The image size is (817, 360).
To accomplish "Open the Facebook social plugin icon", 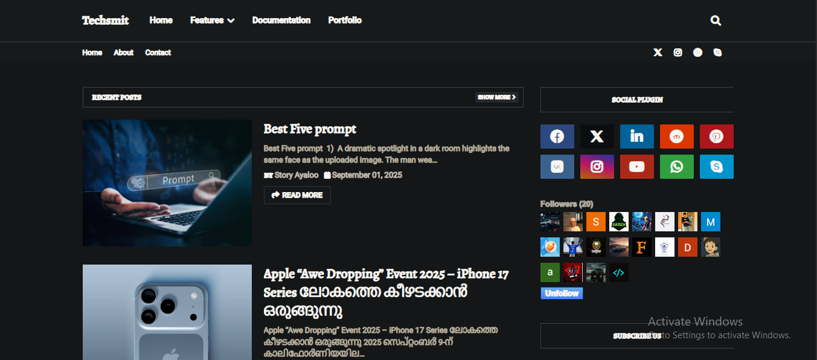I will [x=557, y=137].
